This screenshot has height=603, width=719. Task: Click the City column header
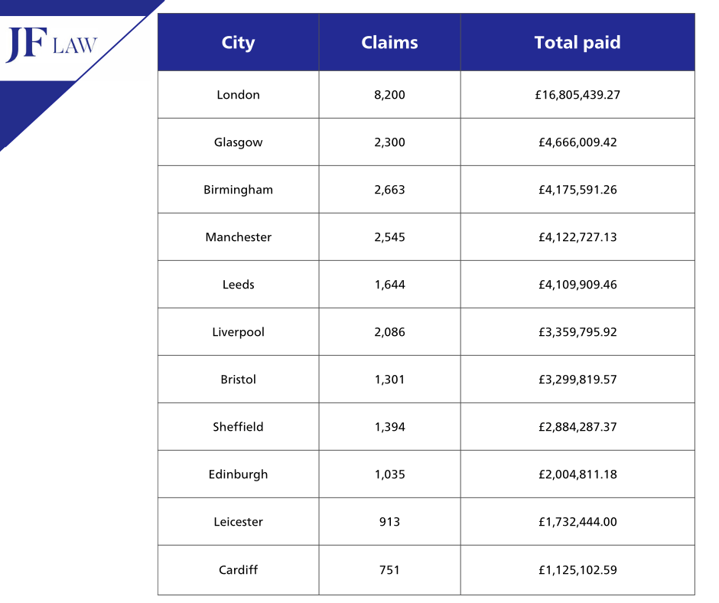(238, 43)
